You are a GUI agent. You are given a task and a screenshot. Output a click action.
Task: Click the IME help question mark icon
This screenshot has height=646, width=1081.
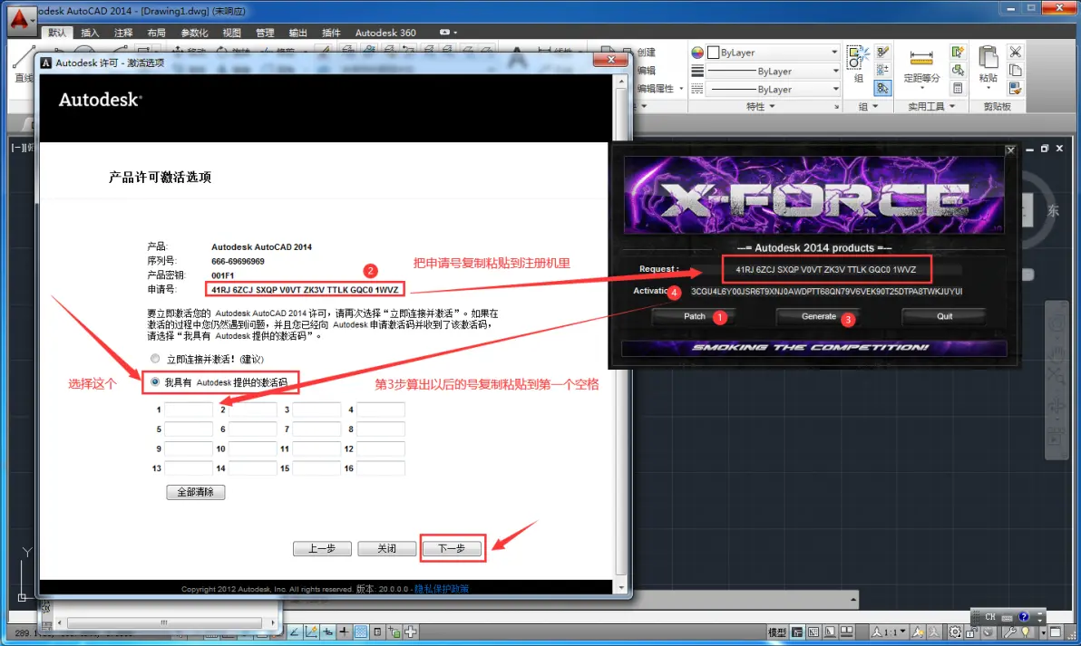[x=1024, y=617]
